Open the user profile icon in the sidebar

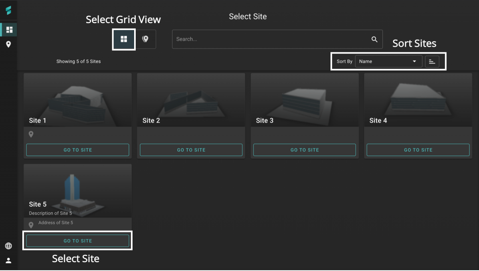(8, 261)
